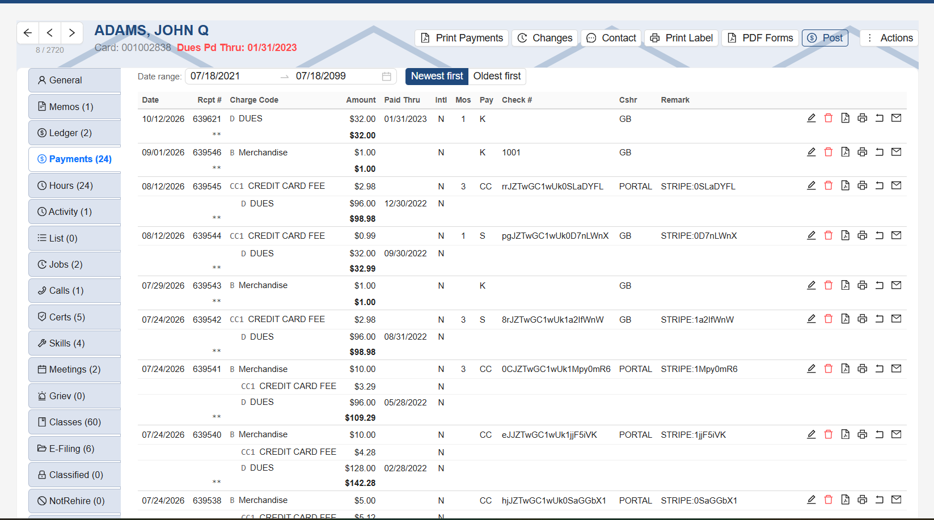Edit receipt 639541 with the pencil icon
The height and width of the screenshot is (520, 934).
tap(812, 369)
